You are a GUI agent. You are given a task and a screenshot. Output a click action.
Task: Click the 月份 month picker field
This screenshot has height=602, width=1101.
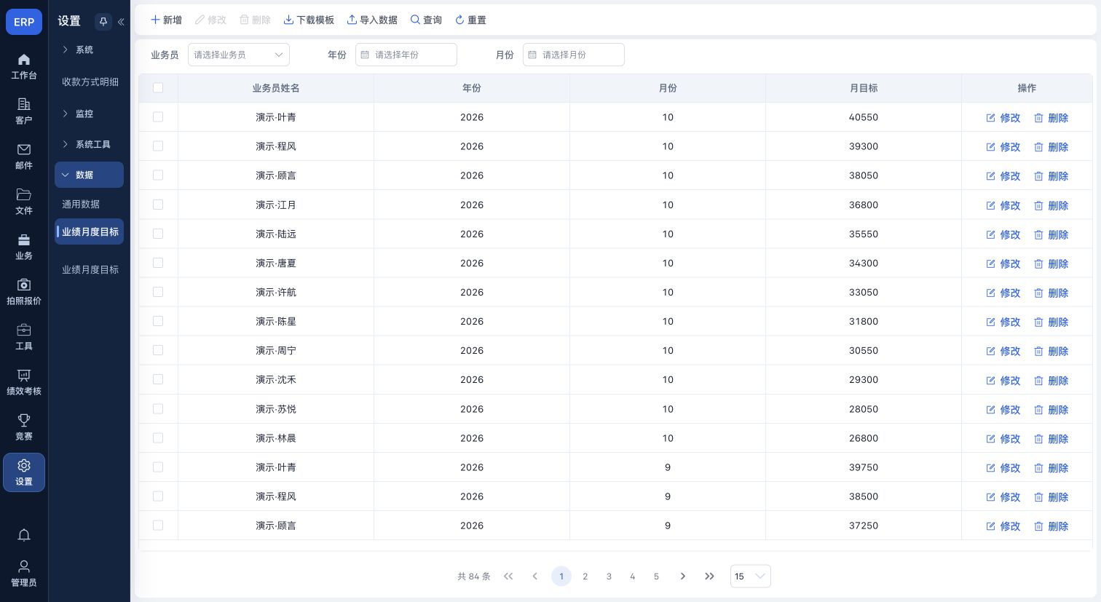pyautogui.click(x=574, y=55)
